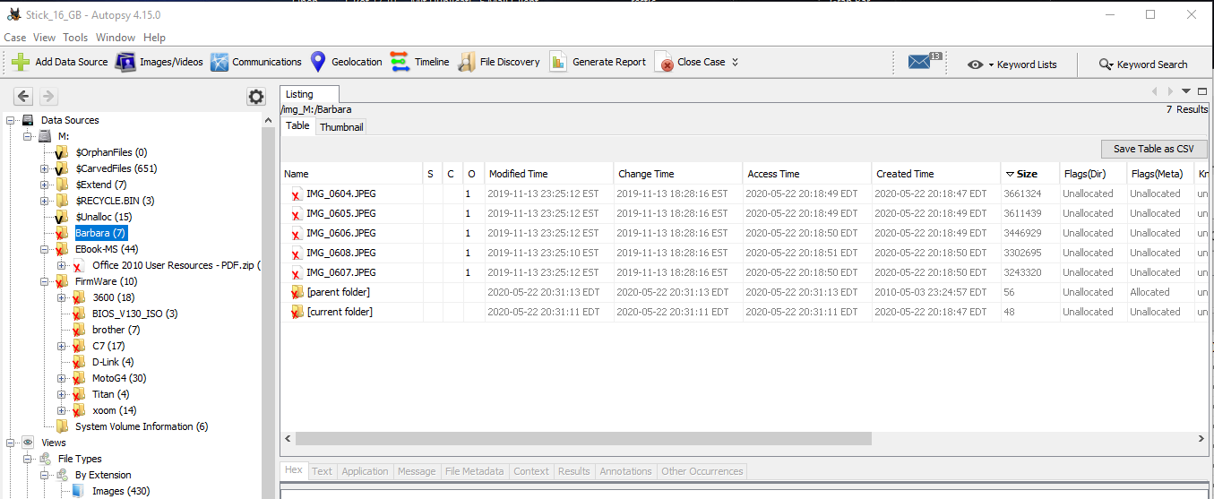Open the Case menu
1214x499 pixels.
15,38
